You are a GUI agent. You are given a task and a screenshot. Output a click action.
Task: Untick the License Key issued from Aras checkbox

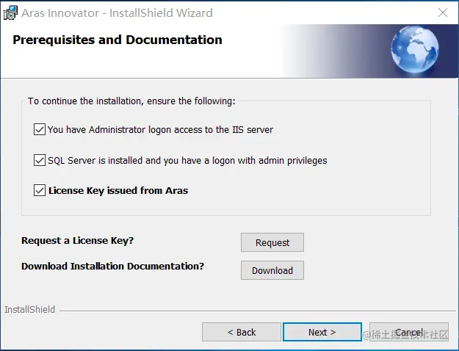40,191
